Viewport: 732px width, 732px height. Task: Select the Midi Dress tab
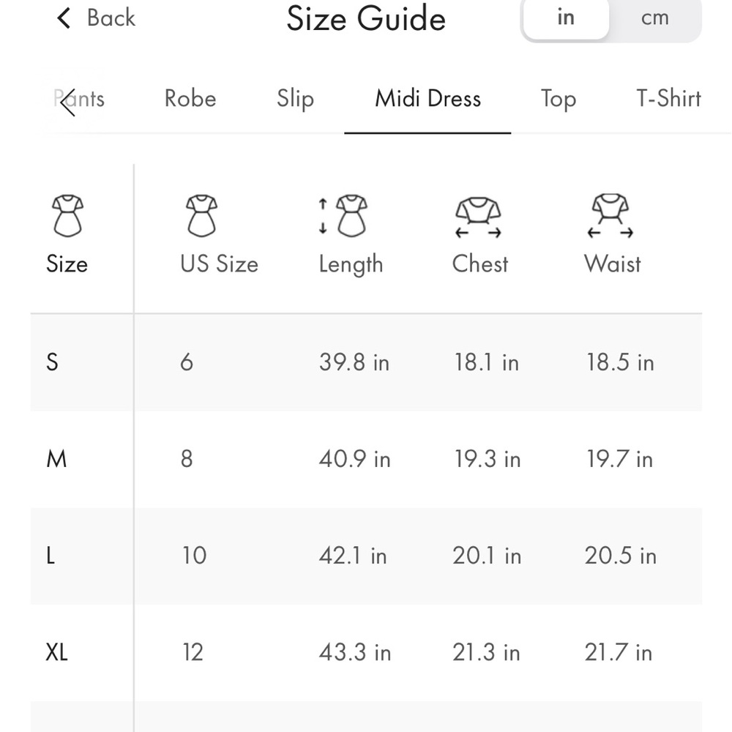[x=427, y=99]
